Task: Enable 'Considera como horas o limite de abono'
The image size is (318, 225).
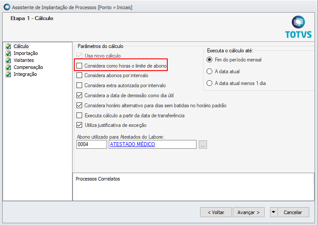Action: (x=79, y=66)
